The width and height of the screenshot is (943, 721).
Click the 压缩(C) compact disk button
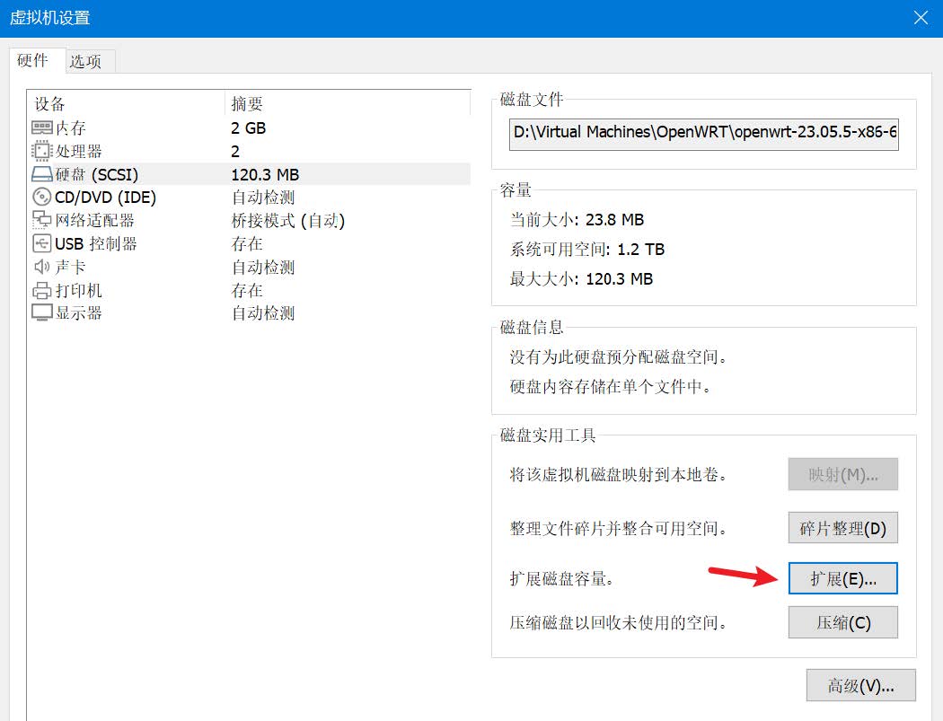click(x=842, y=622)
